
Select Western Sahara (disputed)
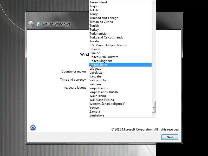(x=120, y=103)
